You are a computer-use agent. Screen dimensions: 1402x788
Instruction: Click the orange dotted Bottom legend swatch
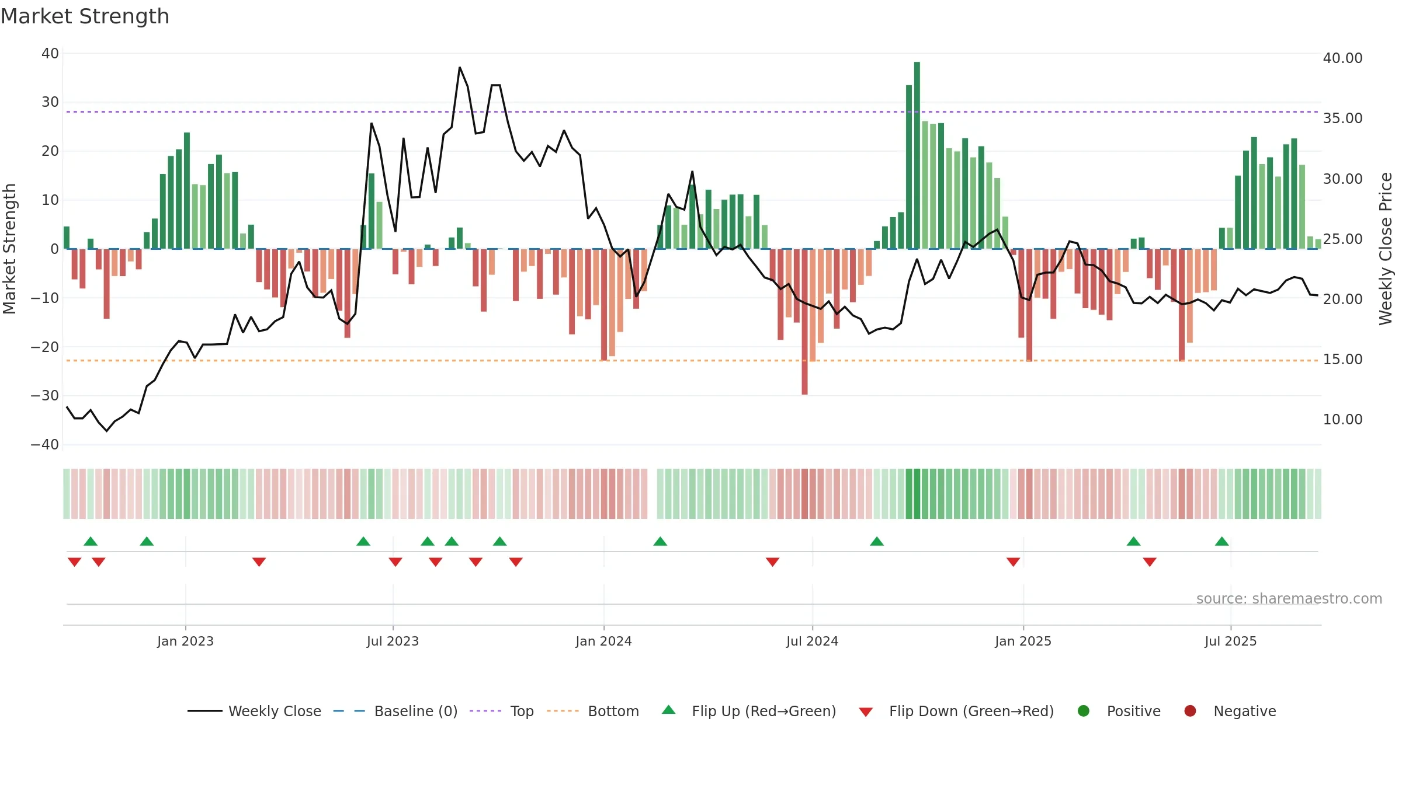tap(563, 711)
